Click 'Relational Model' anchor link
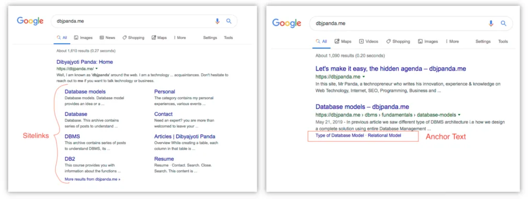Image resolution: width=528 pixels, height=199 pixels. (x=384, y=136)
